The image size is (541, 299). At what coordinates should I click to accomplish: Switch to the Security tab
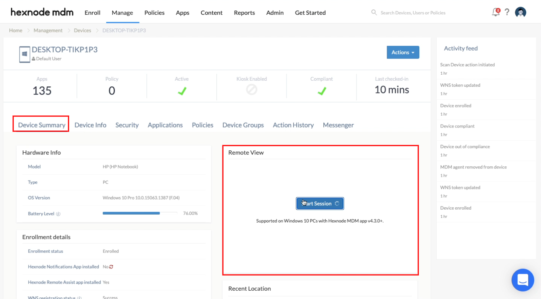point(127,125)
